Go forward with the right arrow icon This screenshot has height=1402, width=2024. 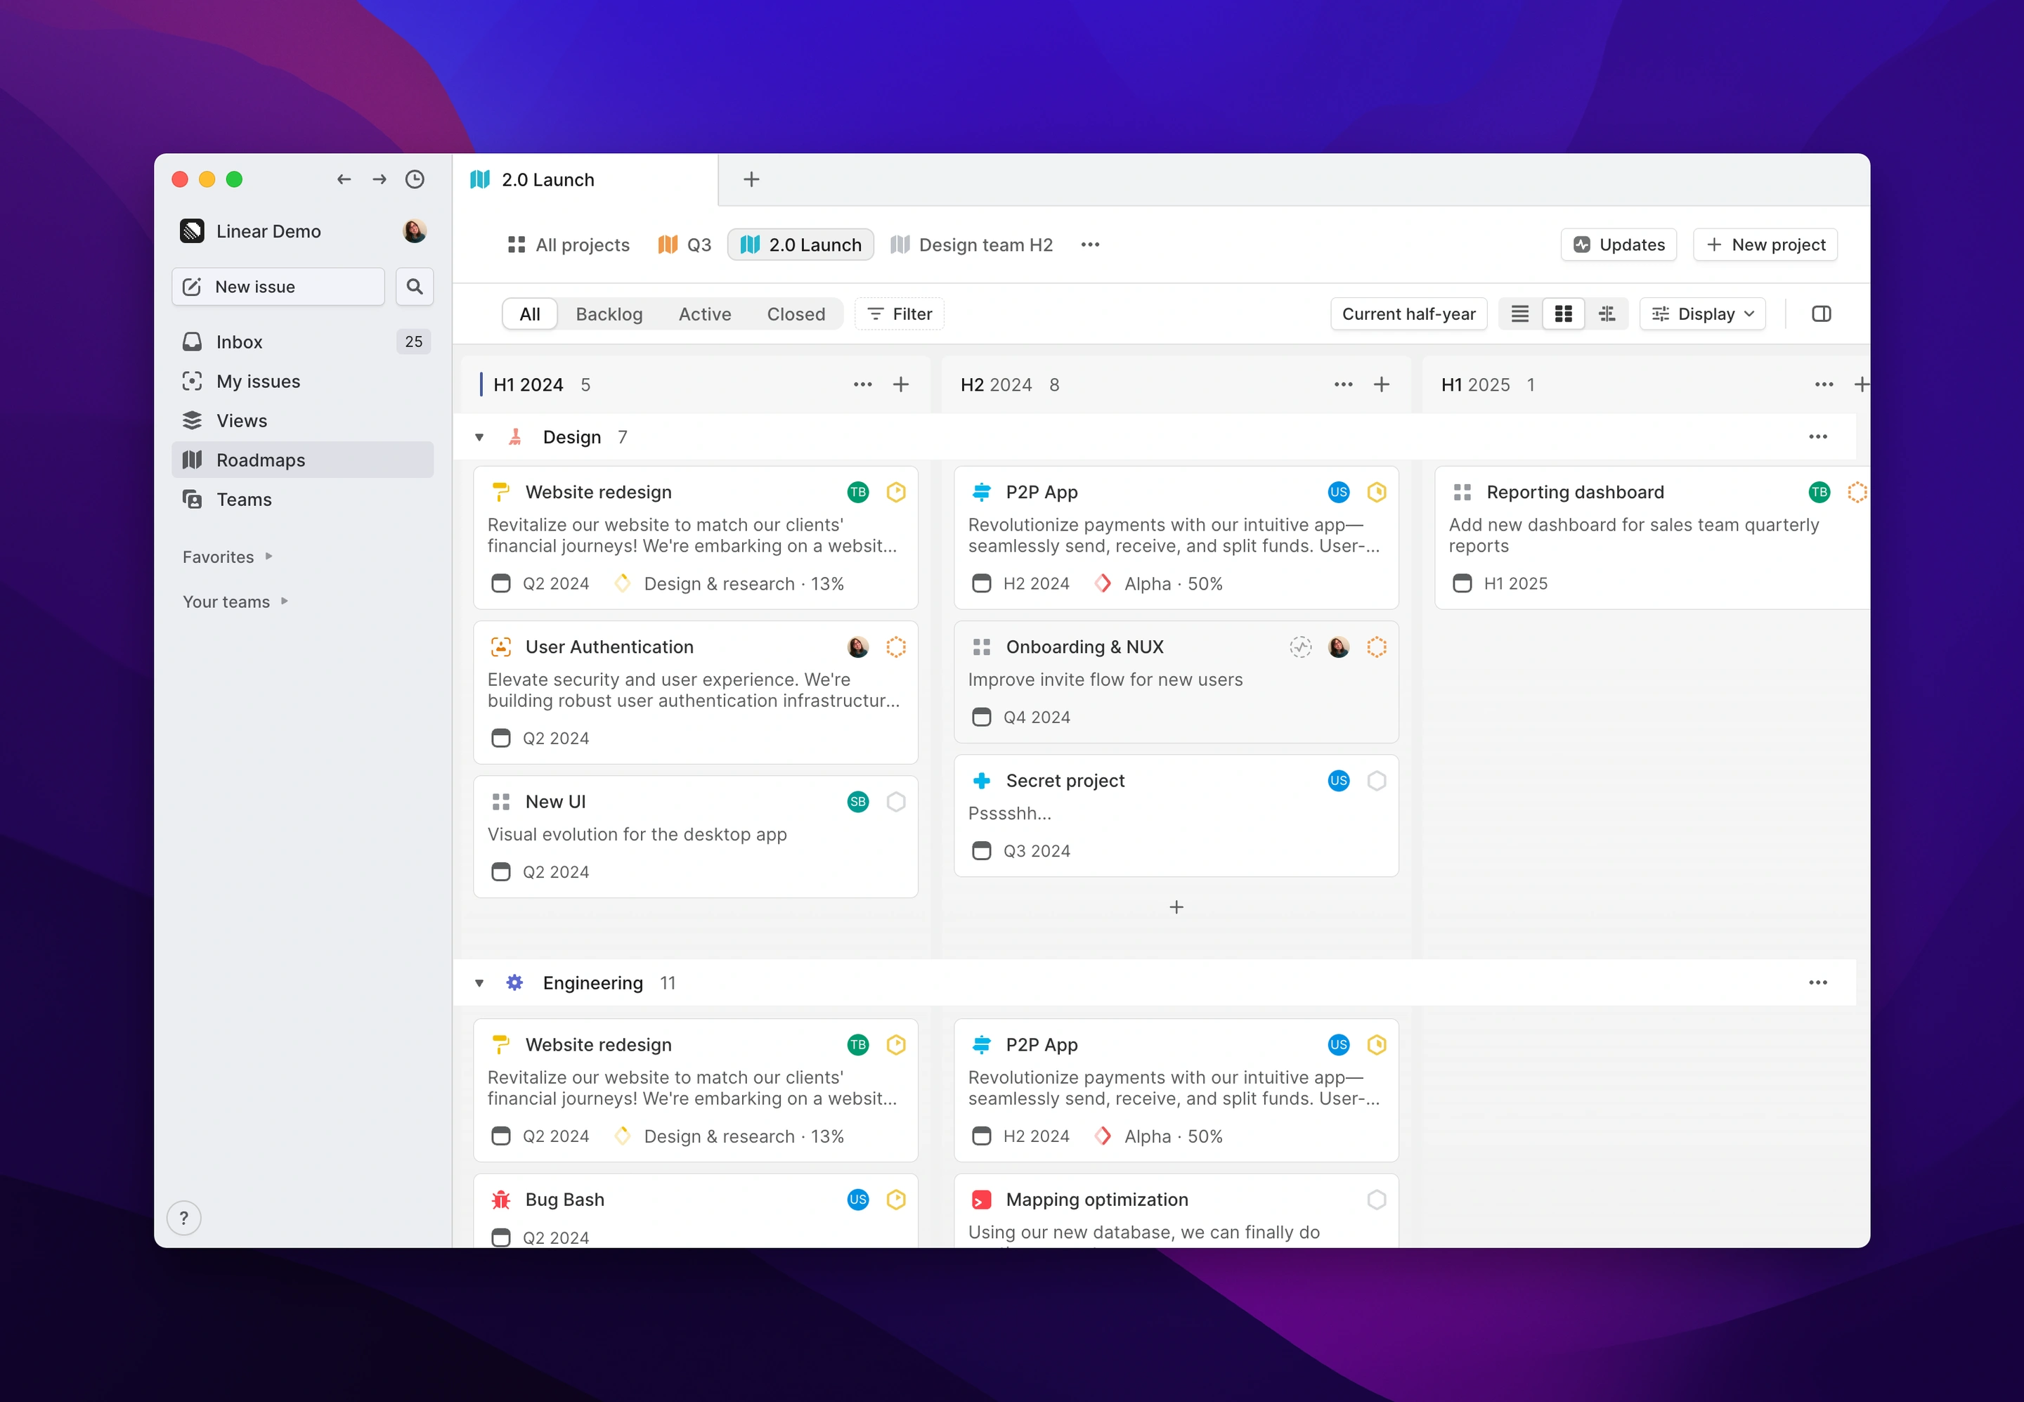pos(379,179)
